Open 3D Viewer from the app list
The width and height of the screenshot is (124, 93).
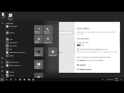pyautogui.click(x=17, y=33)
